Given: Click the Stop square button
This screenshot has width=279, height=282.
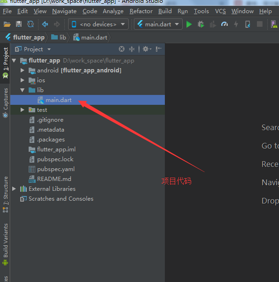Looking at the screenshot, I should [x=260, y=24].
